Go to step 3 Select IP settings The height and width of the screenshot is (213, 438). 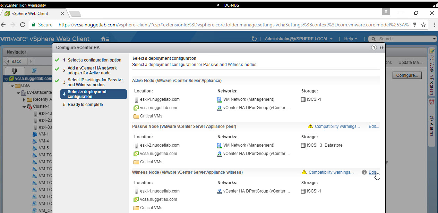[x=95, y=82]
